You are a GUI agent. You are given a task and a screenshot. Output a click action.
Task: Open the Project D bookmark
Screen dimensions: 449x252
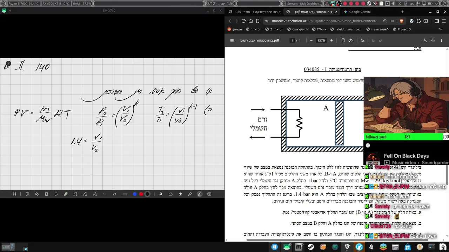tap(401, 29)
